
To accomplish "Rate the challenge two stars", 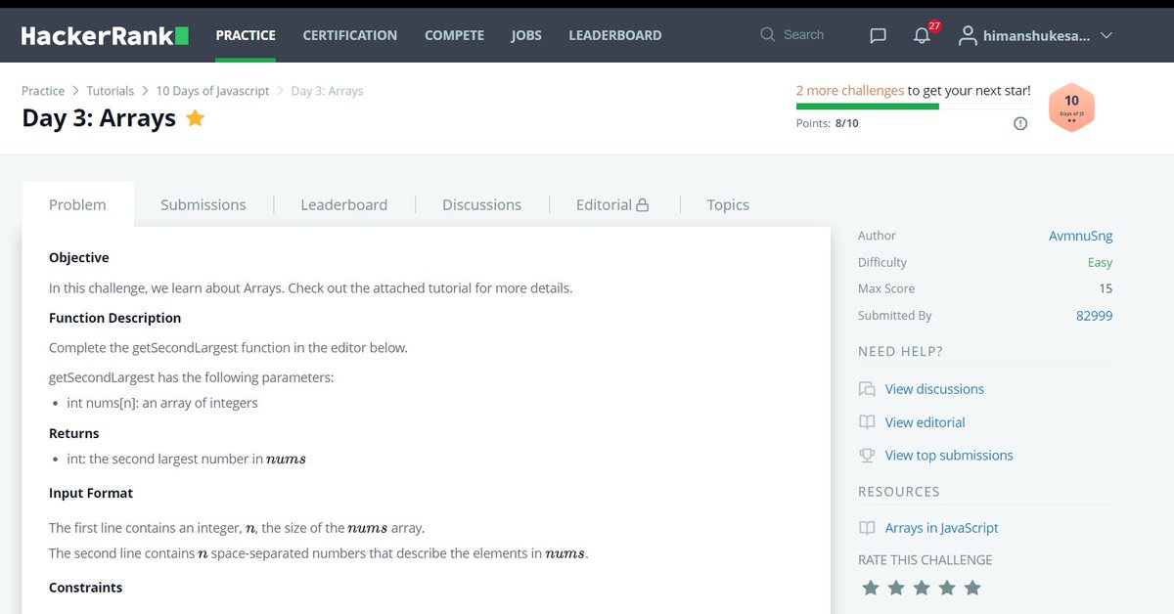I will [x=896, y=588].
